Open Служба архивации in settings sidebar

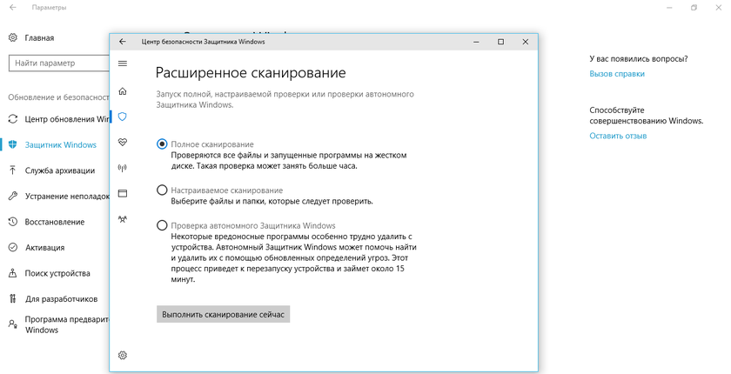(x=59, y=170)
